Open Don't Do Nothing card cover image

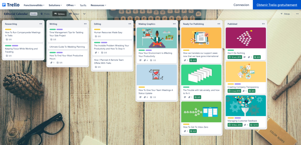tap(246, 38)
